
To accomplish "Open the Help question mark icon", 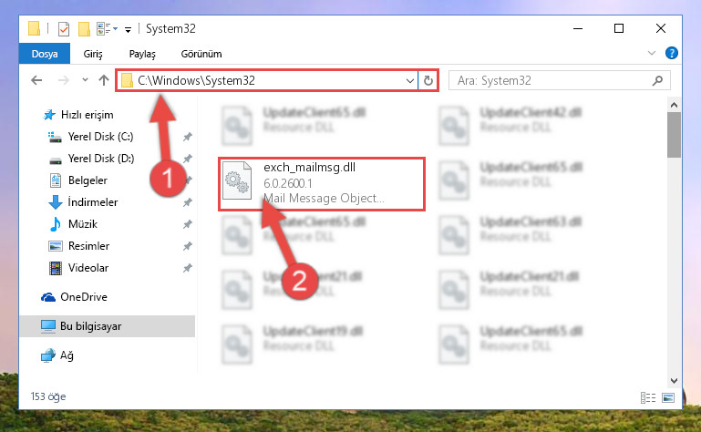I will click(x=671, y=53).
